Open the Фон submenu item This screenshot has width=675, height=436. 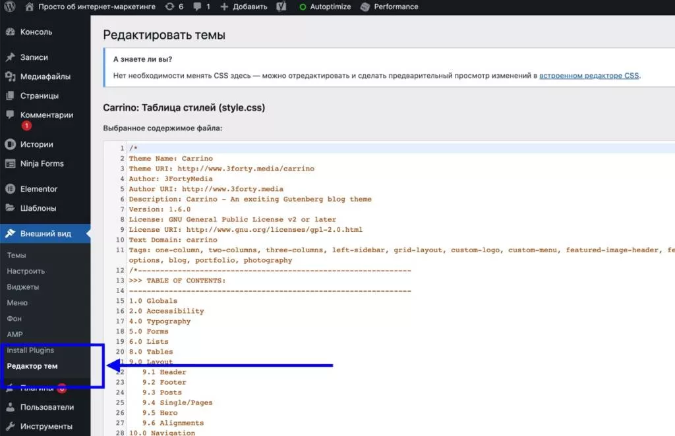(x=15, y=319)
